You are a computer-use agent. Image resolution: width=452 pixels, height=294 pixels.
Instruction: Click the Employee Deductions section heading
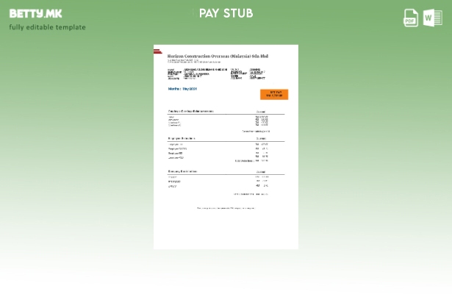pyautogui.click(x=182, y=138)
